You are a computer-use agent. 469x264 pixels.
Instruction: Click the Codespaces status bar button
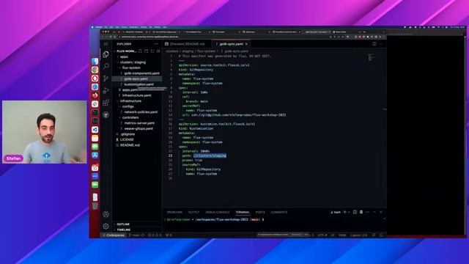114,235
